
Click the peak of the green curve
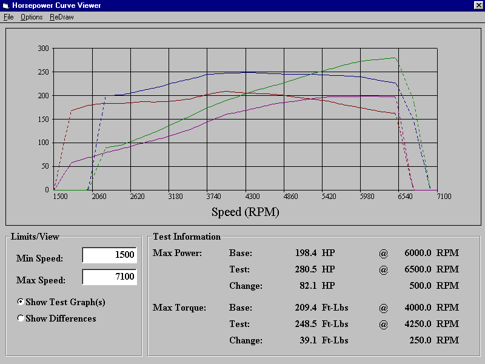(395, 58)
